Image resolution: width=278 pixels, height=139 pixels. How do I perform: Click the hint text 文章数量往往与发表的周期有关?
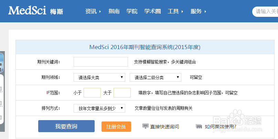(x=163, y=108)
